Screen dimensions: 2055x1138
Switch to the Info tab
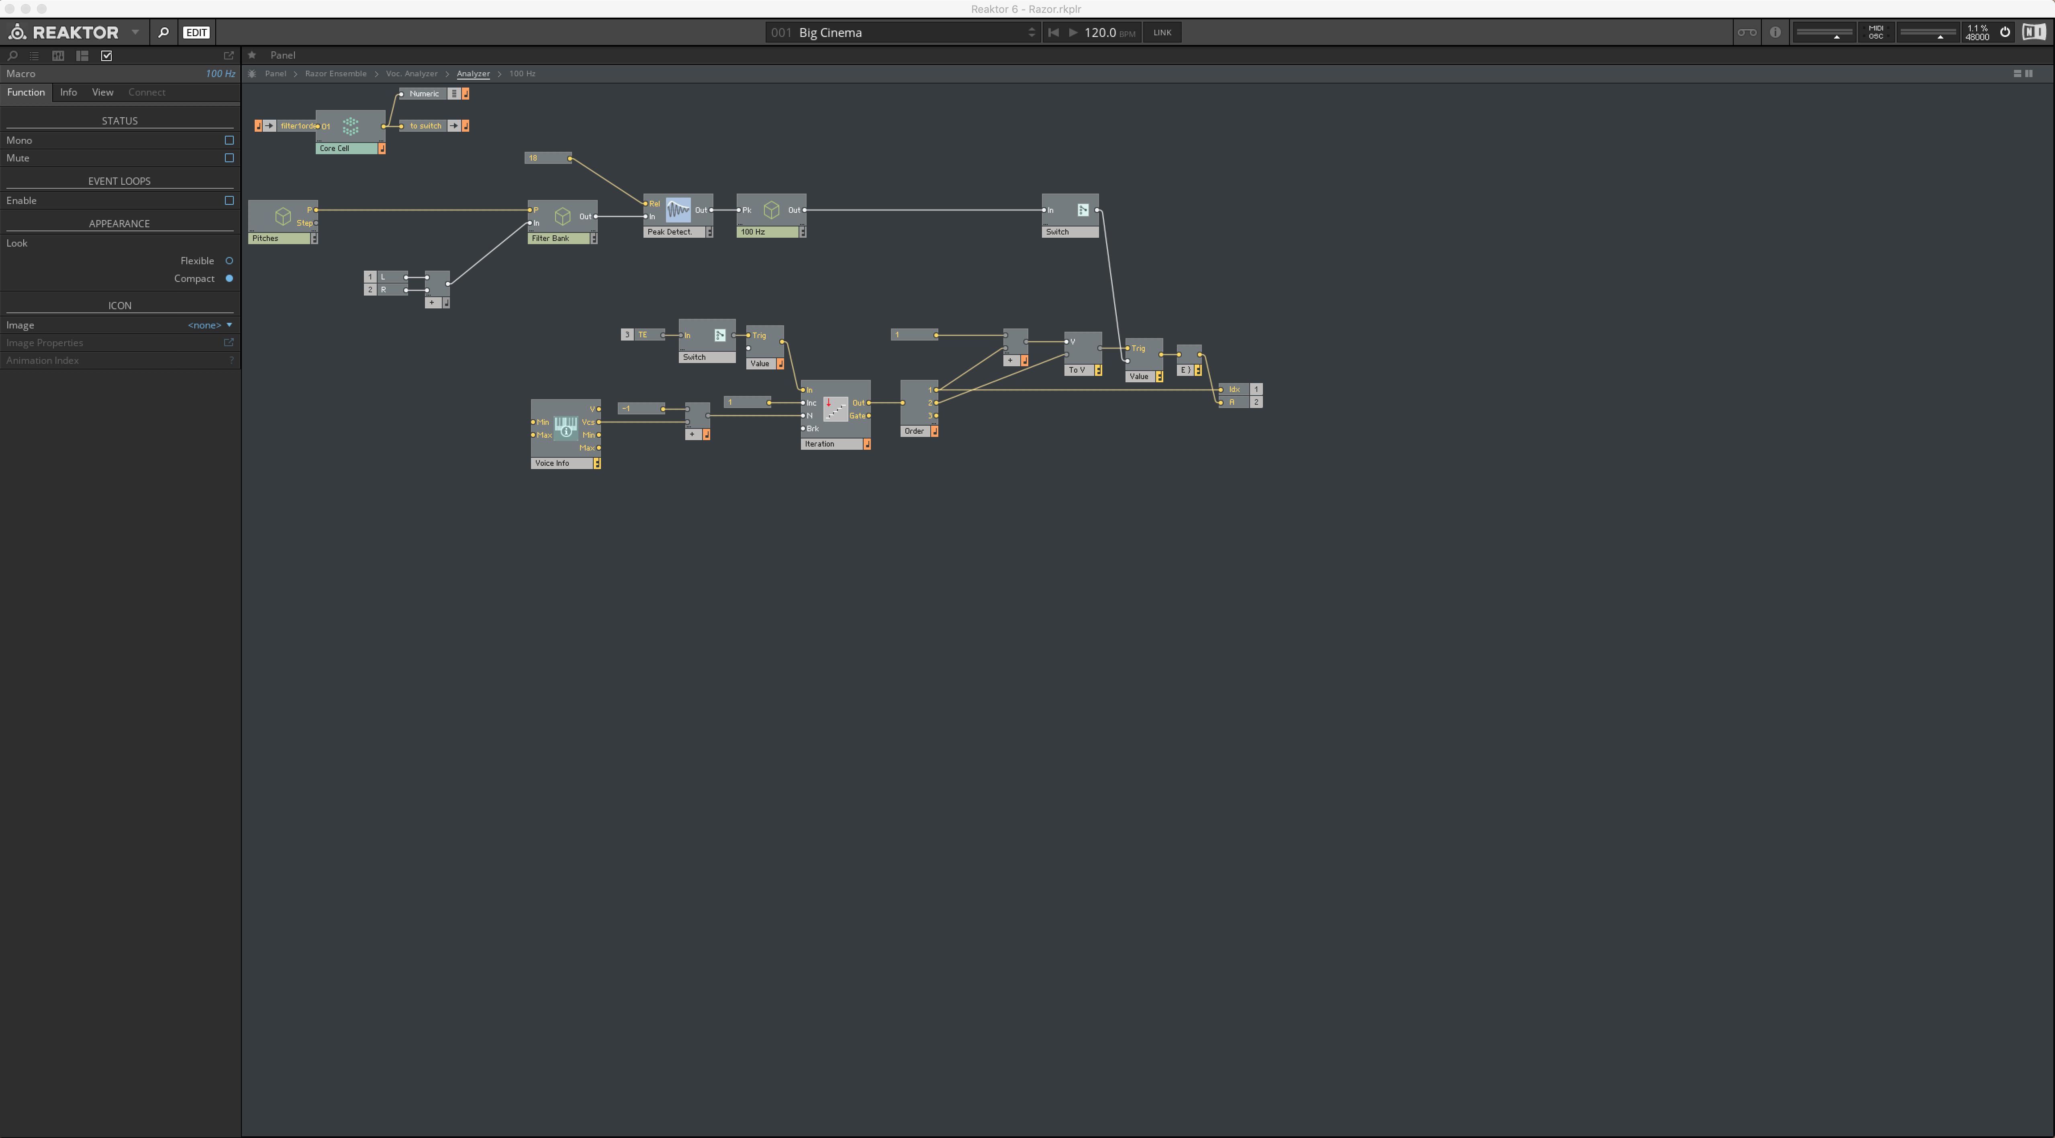69,92
